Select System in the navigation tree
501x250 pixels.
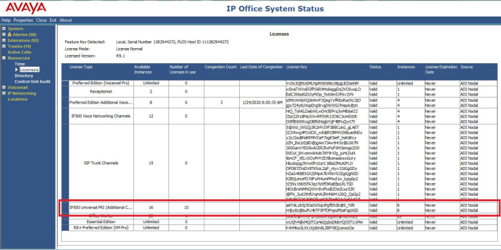click(15, 29)
